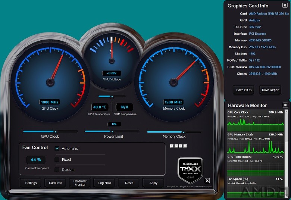Click Save Report button
Viewport: 291px width, 200px height.
(270, 90)
